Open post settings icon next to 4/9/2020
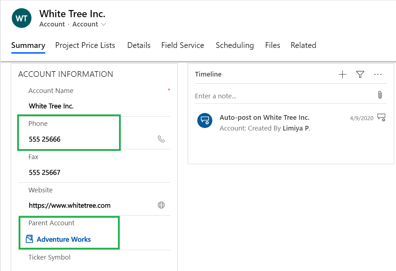396x271 pixels. 381,117
